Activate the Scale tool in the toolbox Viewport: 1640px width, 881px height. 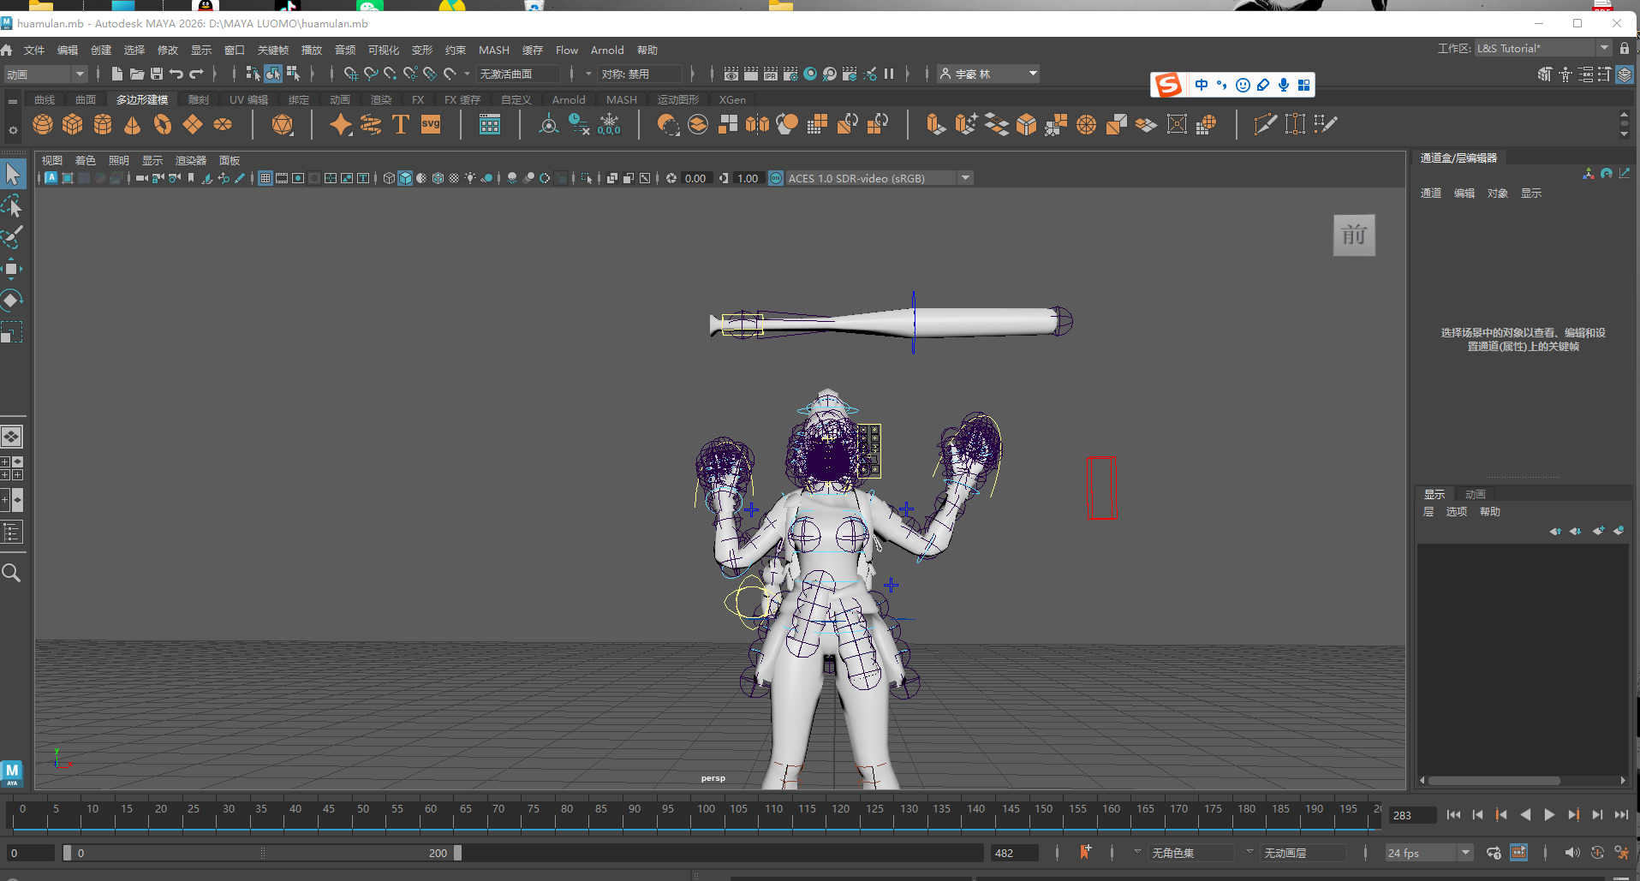(13, 332)
